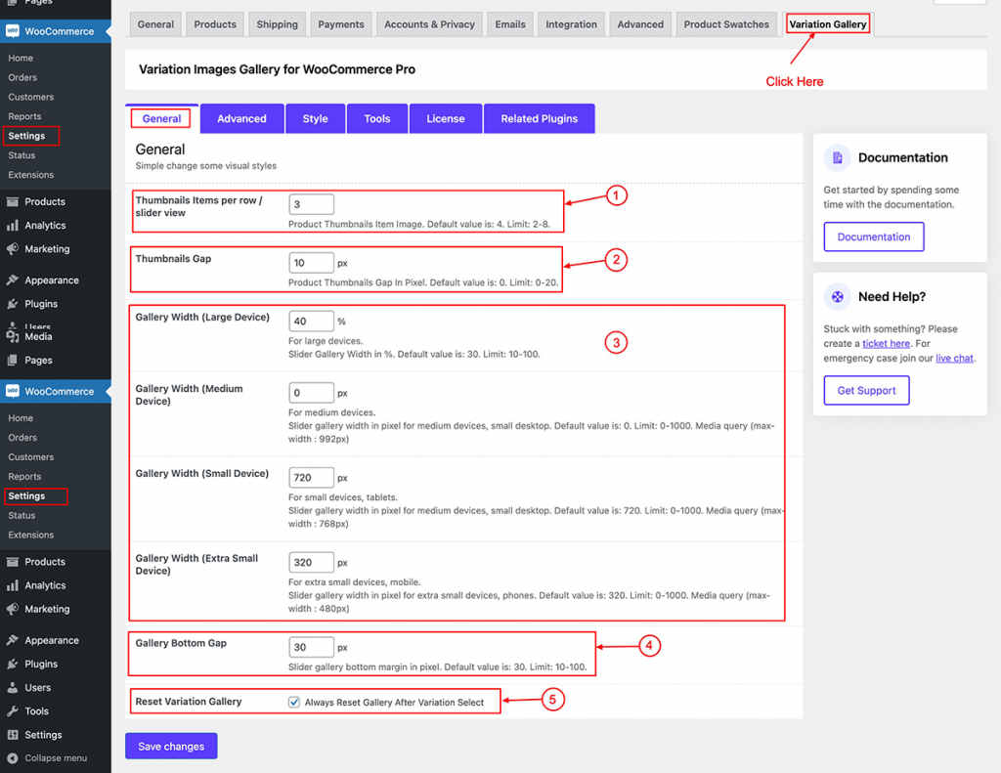Click the Marketing megaphone icon in the upper sidebar menu
Screen dimensions: 1001x773
[x=12, y=249]
